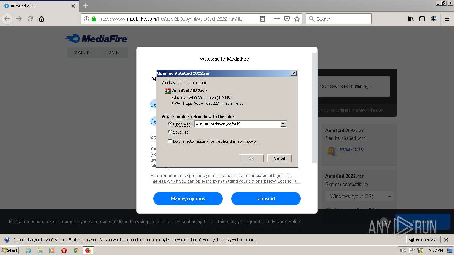Open a new tab with plus icon

[85, 6]
